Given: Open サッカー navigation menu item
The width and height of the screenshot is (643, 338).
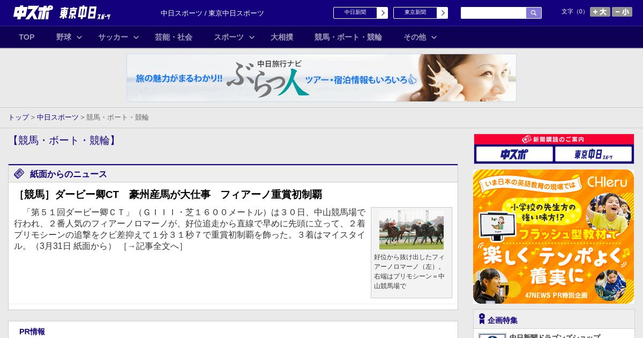Looking at the screenshot, I should tap(113, 37).
